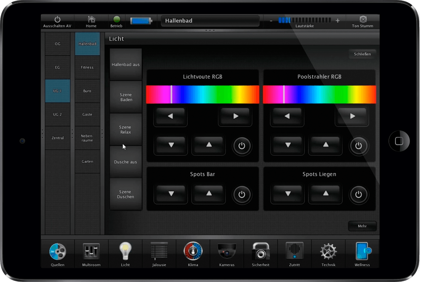421x282 pixels.
Task: Switch to the Fitness room
Action: pos(87,67)
